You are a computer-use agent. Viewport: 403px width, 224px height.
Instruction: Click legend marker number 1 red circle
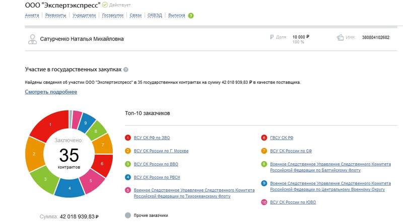(x=128, y=138)
